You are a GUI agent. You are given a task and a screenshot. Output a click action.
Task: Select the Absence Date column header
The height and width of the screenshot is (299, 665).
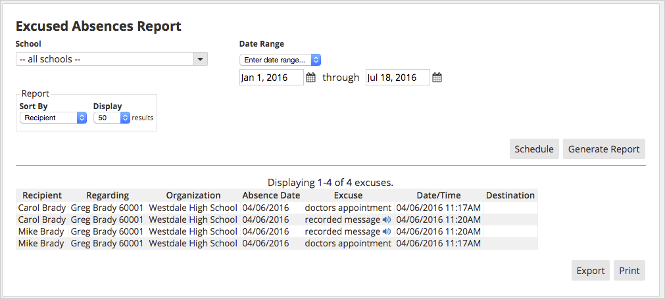[271, 195]
